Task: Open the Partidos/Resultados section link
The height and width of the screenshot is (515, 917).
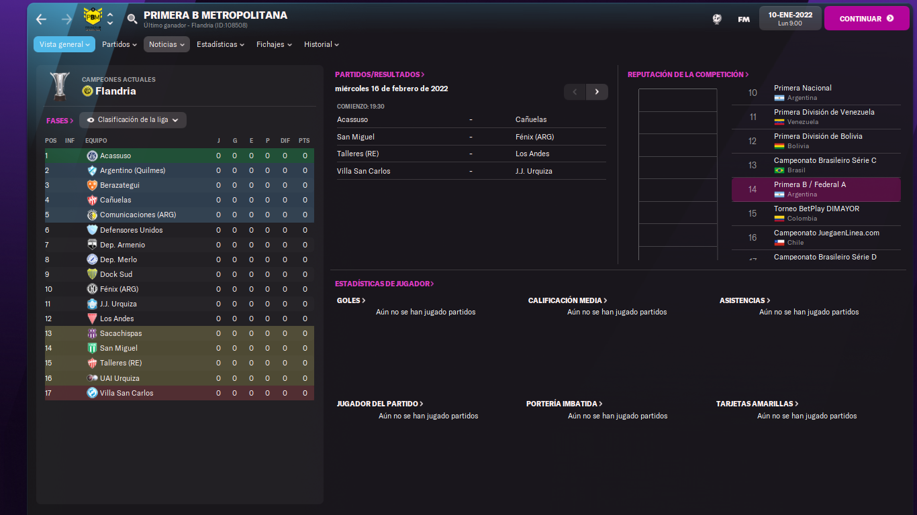Action: (380, 74)
